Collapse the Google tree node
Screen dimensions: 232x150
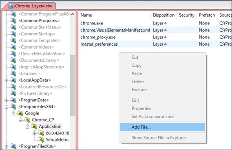[13, 114]
